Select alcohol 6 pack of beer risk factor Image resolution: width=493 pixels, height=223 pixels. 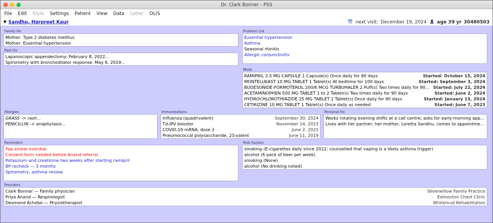pyautogui.click(x=365, y=155)
